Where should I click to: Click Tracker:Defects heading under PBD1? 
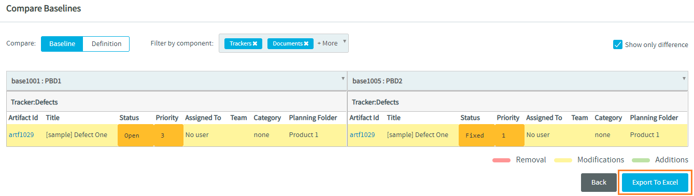tap(34, 102)
